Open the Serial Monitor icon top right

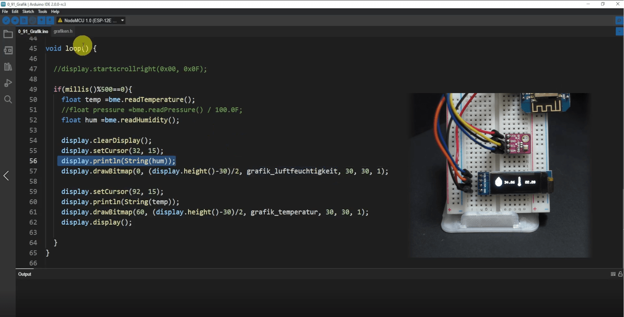[619, 20]
